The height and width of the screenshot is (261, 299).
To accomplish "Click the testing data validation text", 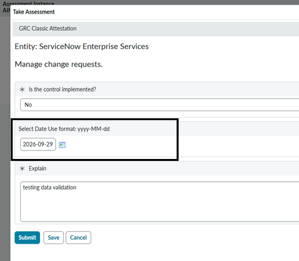I will [50, 187].
